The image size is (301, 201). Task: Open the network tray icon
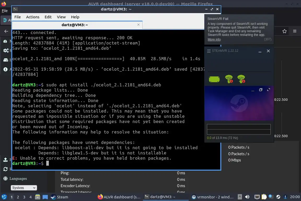pyautogui.click(x=257, y=197)
